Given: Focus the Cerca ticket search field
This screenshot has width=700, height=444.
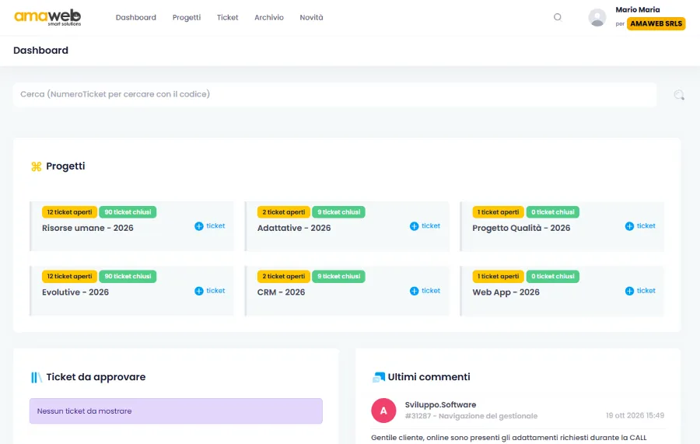Looking at the screenshot, I should pyautogui.click(x=334, y=94).
